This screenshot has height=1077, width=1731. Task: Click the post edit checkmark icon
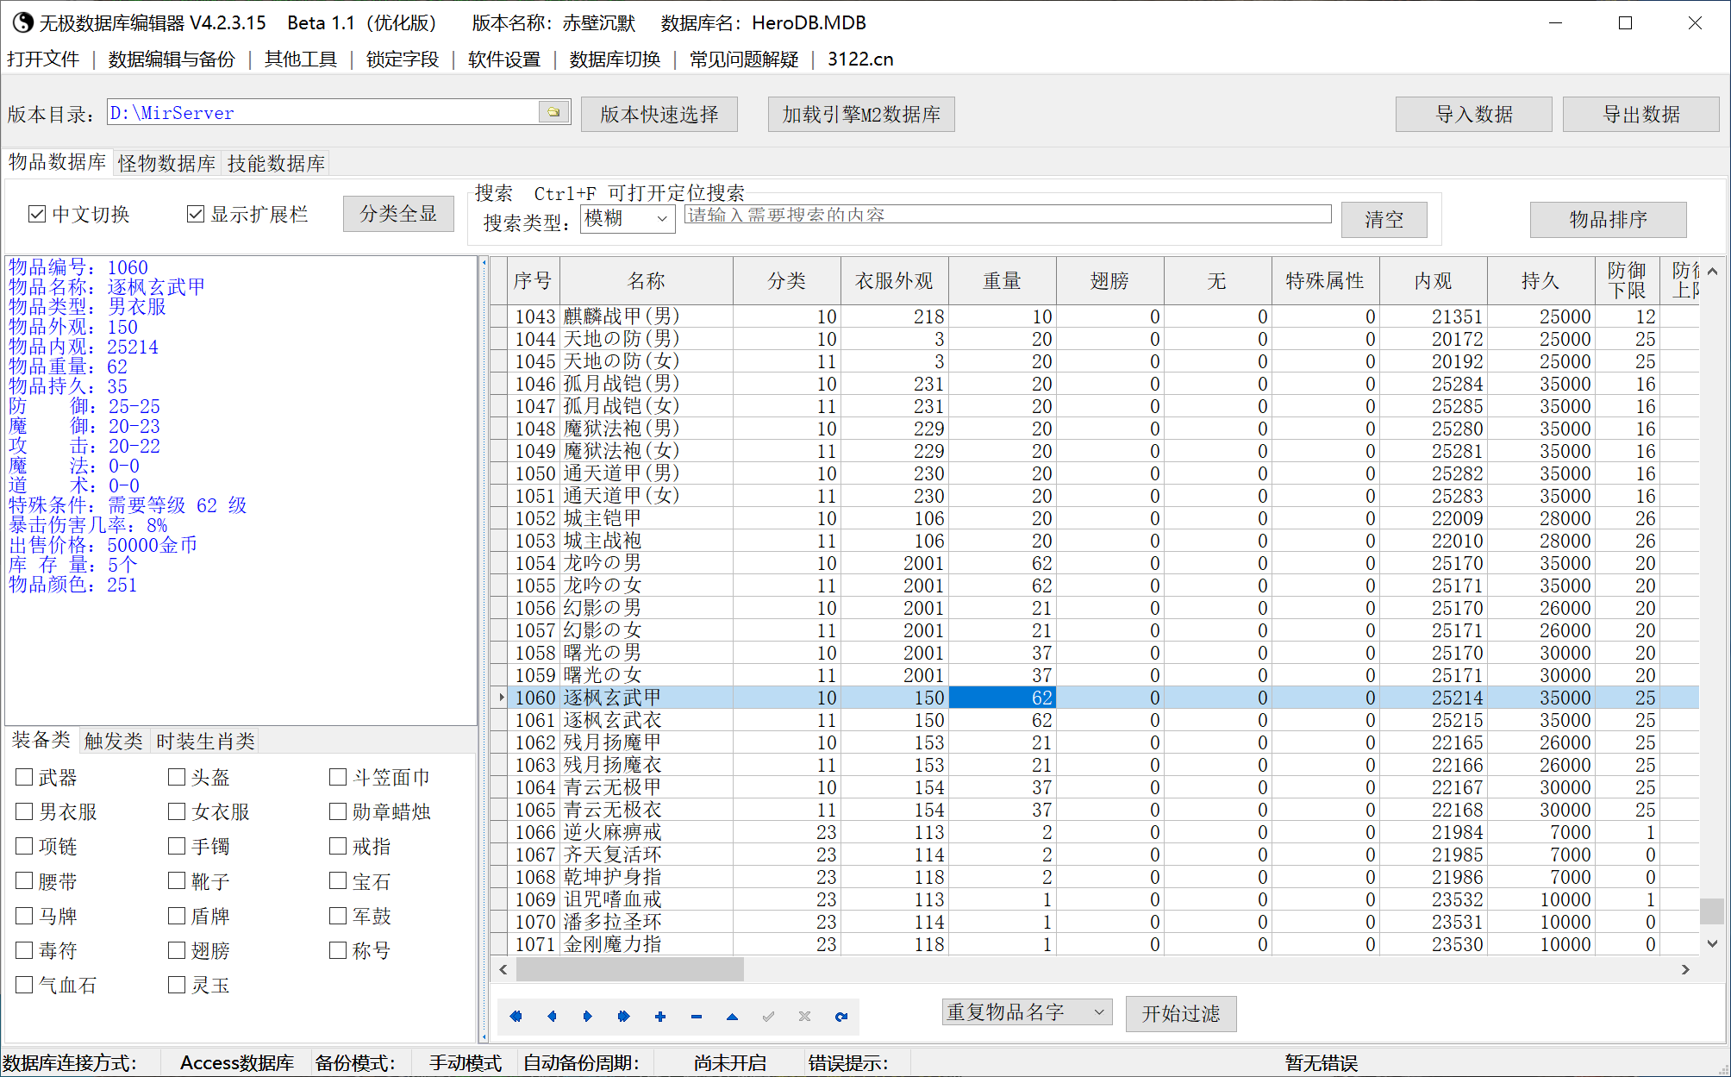click(x=768, y=1017)
